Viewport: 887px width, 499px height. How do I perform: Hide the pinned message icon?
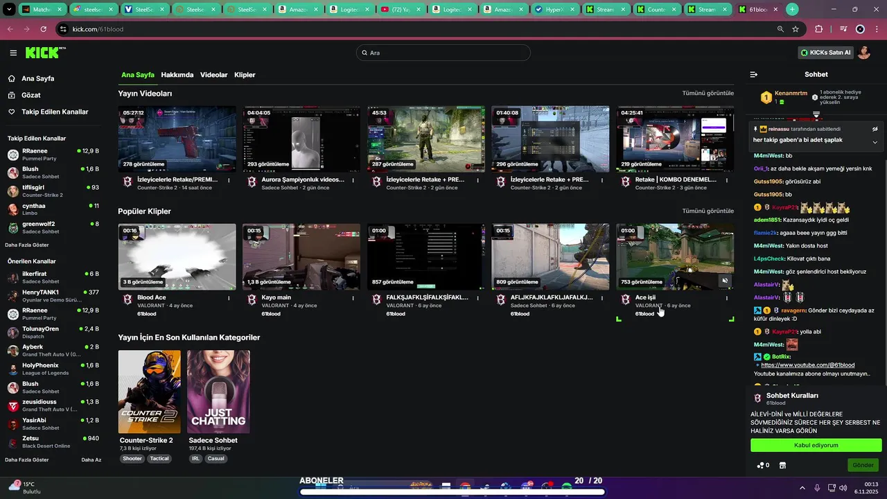coord(875,129)
